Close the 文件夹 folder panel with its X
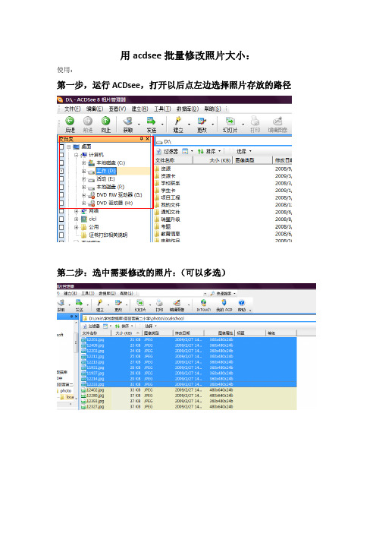376x533 pixels. 148,139
